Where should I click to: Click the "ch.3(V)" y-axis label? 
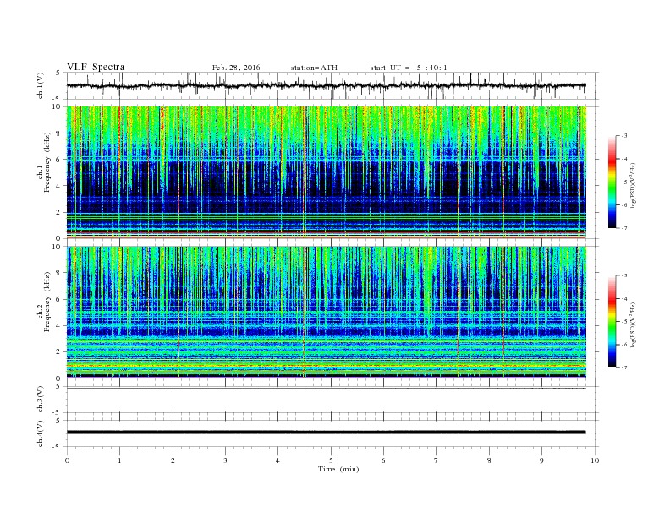pyautogui.click(x=41, y=400)
